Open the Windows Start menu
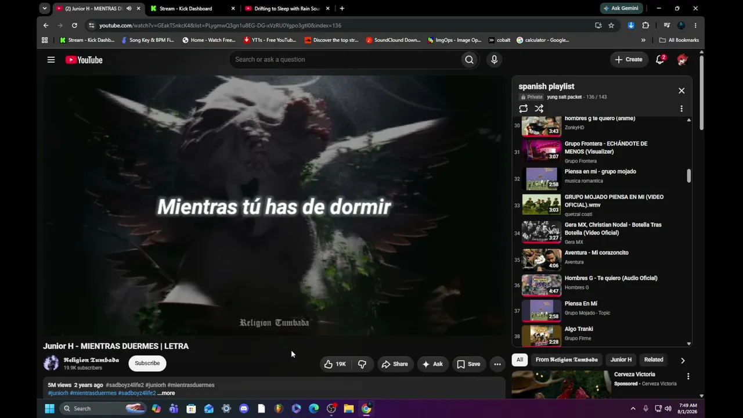Image resolution: width=743 pixels, height=418 pixels. coord(49,409)
